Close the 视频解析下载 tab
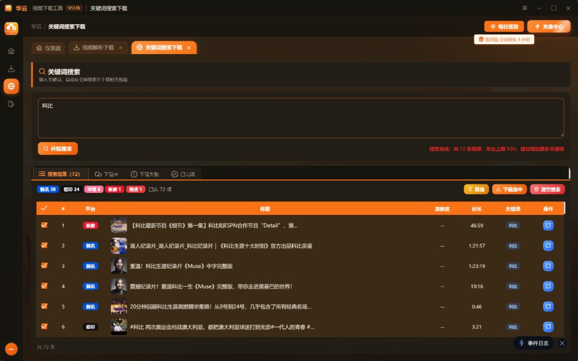Screen dimensions: 578x361 pos(121,48)
